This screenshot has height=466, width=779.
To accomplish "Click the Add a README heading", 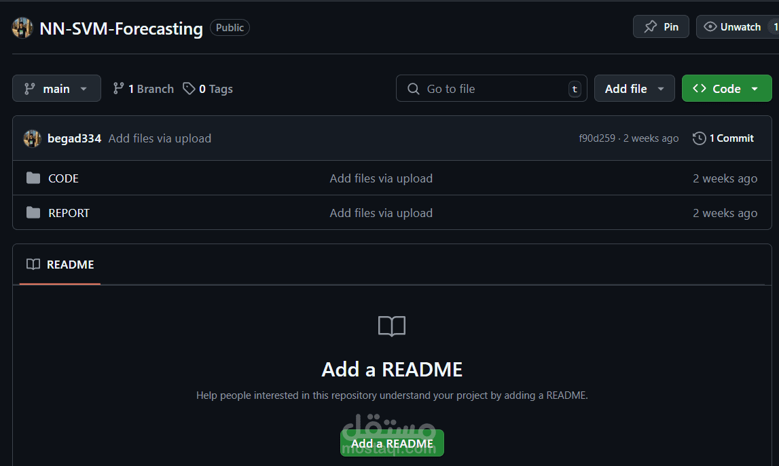I will tap(392, 370).
